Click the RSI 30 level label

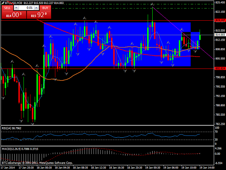[216, 140]
